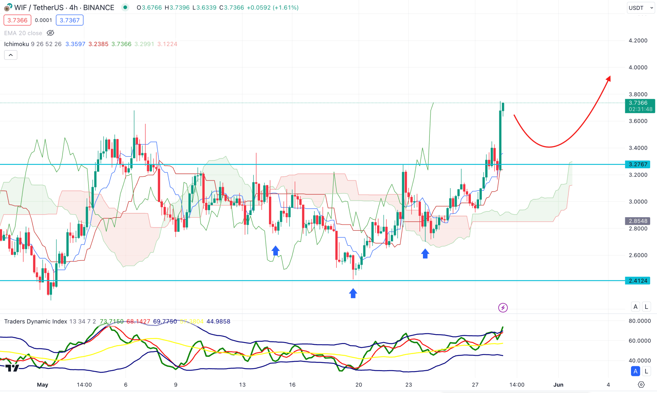Screen dimensions: 657x393
Task: Click the blue buy price 3.7367 button
Action: (69, 20)
